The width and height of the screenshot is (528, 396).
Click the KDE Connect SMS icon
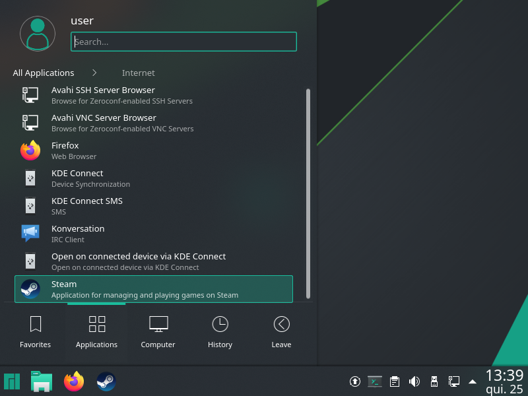coord(30,206)
